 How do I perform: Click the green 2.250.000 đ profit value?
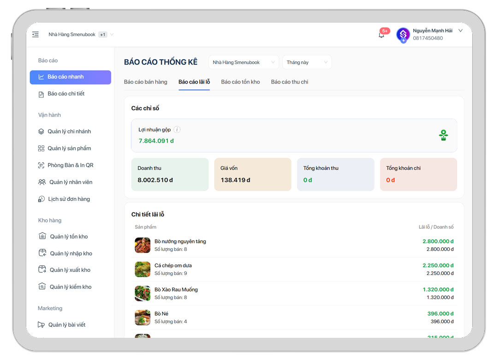tap(438, 265)
